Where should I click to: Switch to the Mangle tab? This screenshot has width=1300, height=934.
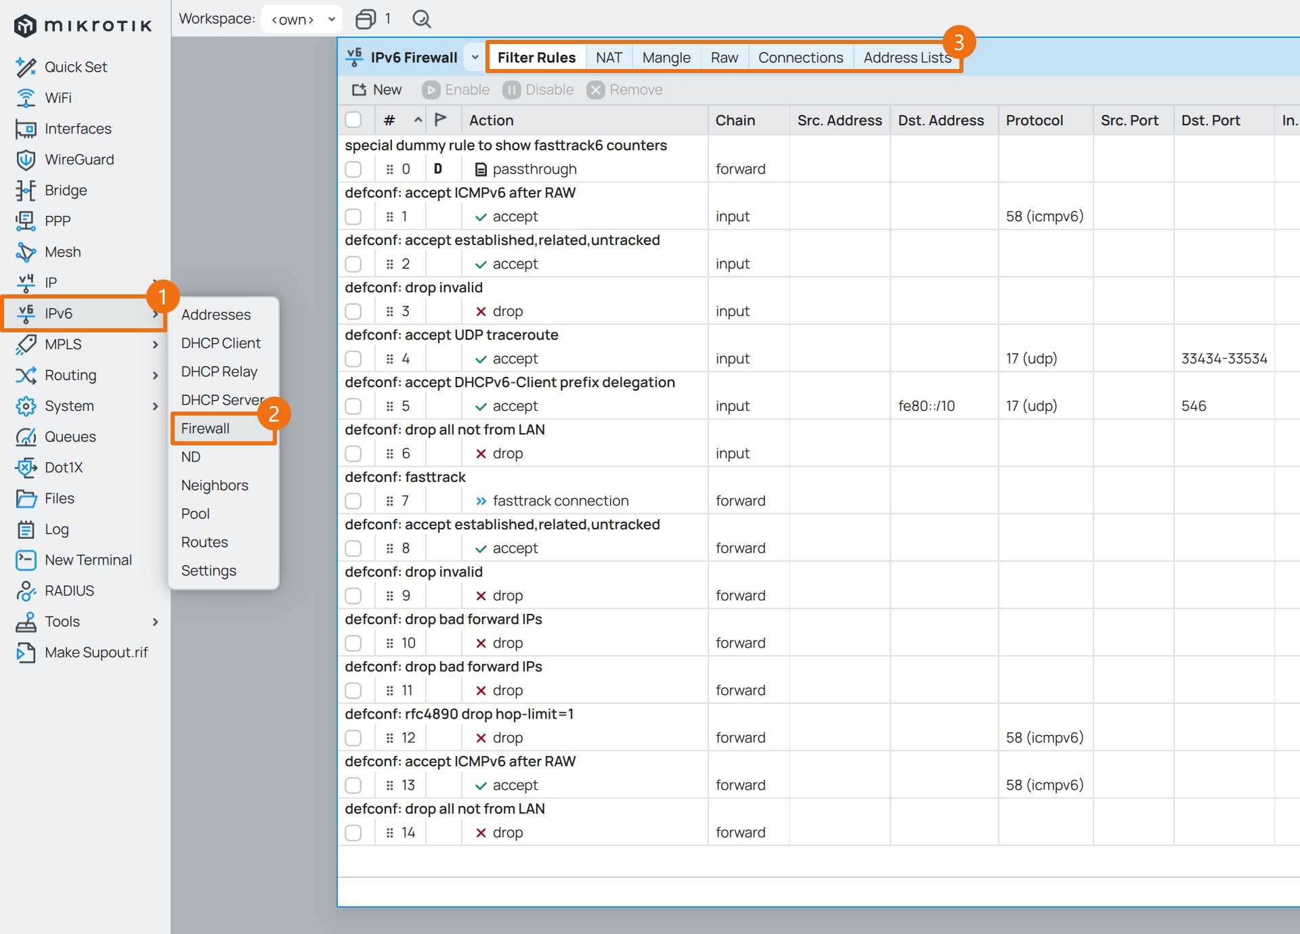666,58
